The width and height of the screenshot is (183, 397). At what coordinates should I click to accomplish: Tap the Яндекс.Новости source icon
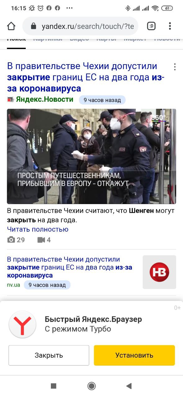click(x=11, y=100)
